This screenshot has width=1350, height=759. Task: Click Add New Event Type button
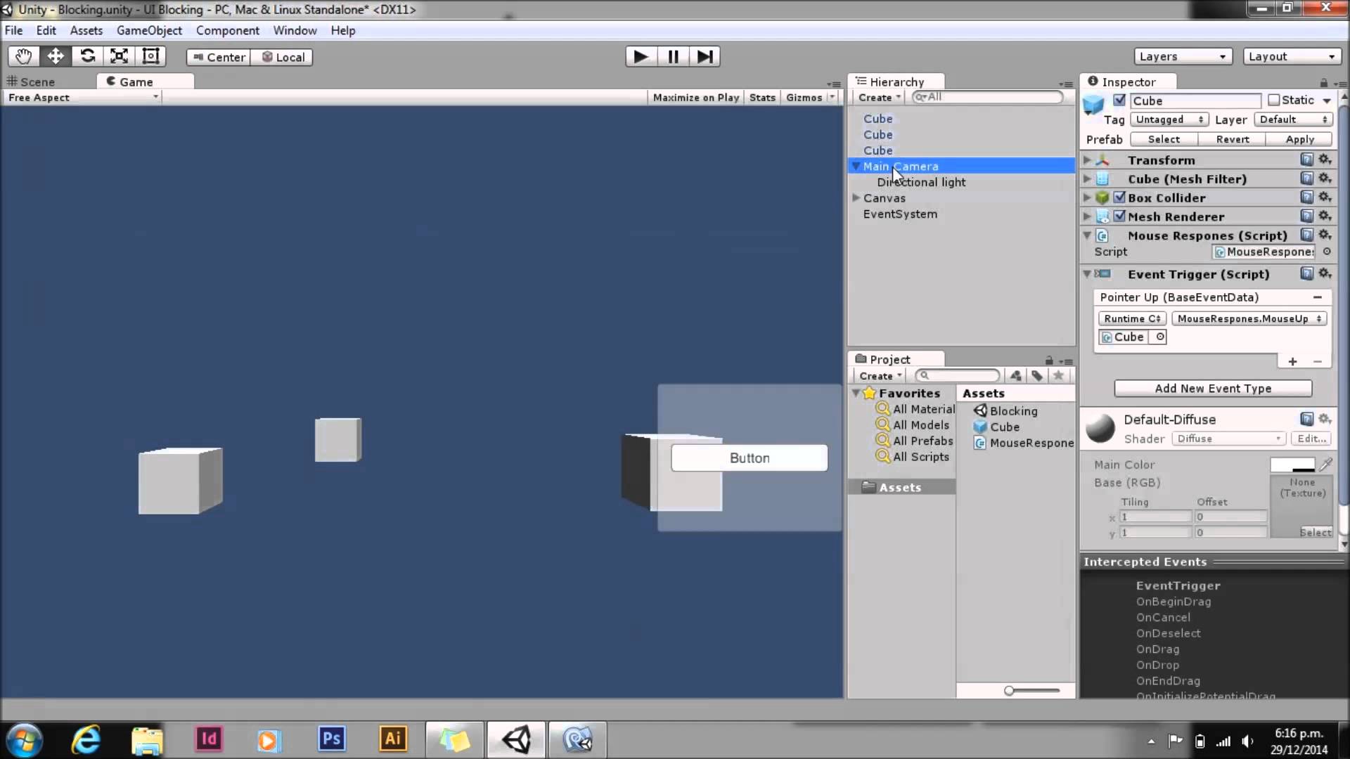pos(1213,388)
